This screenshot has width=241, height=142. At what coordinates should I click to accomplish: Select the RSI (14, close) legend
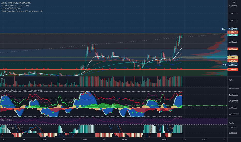tap(8, 120)
